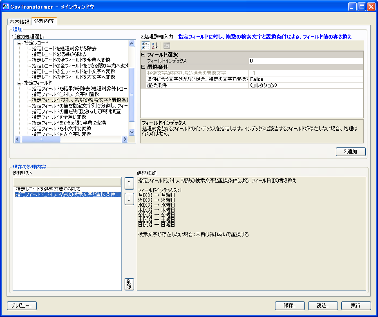The width and height of the screenshot is (378, 317).
Task: Click the フィールドインデックス value field
Action: point(306,61)
